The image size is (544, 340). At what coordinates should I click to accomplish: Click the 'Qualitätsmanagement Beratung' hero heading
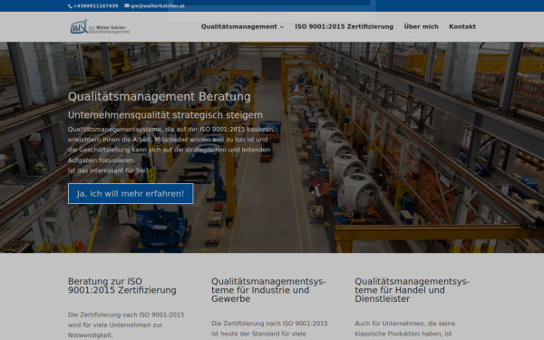(160, 97)
